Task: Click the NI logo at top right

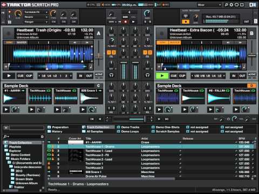Action: (253, 5)
